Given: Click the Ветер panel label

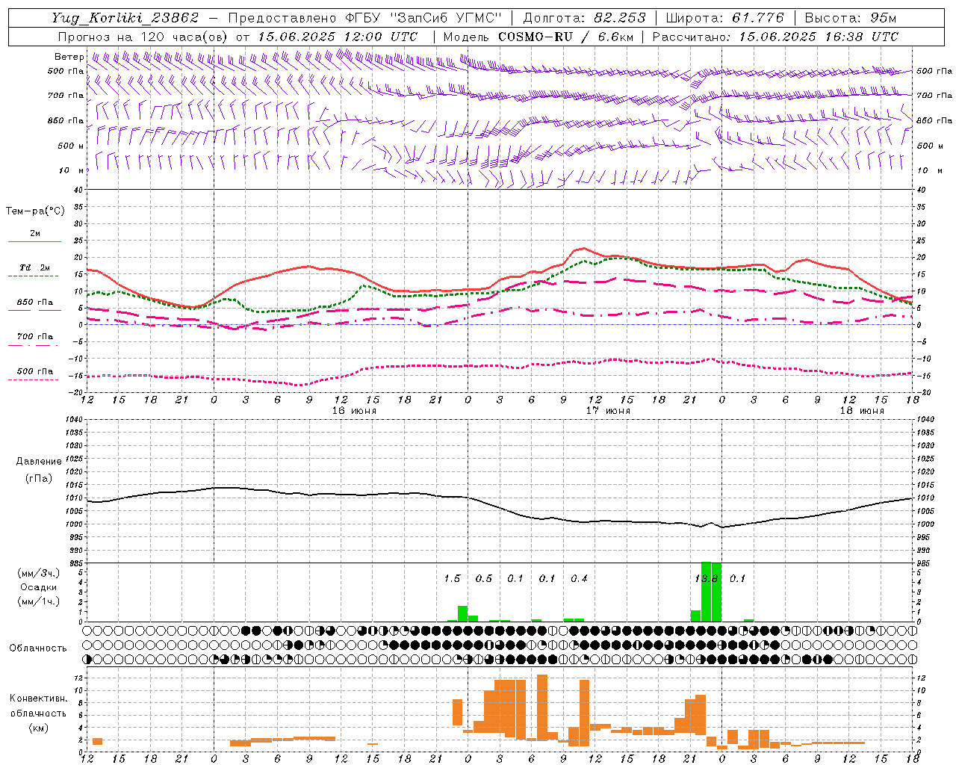Looking at the screenshot, I should [x=69, y=57].
